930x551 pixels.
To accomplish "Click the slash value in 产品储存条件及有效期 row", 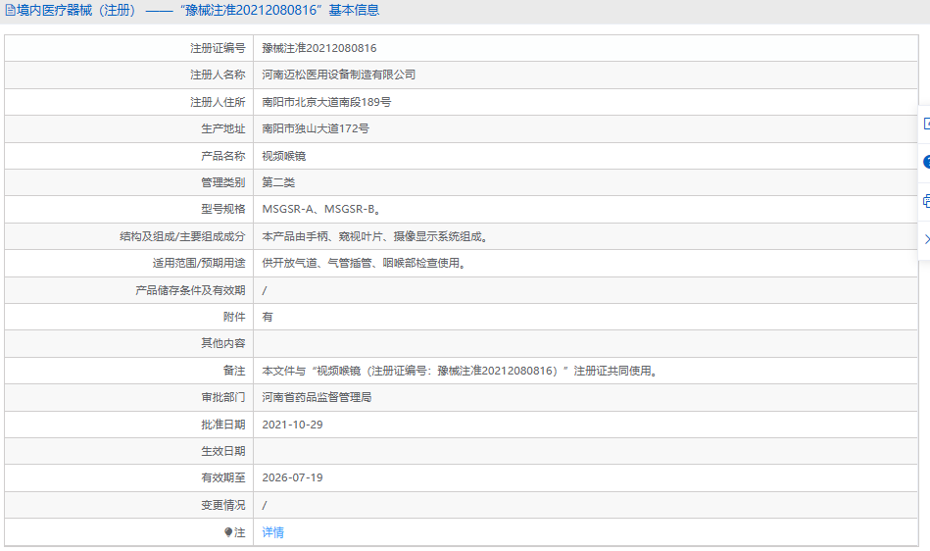I will pos(265,290).
